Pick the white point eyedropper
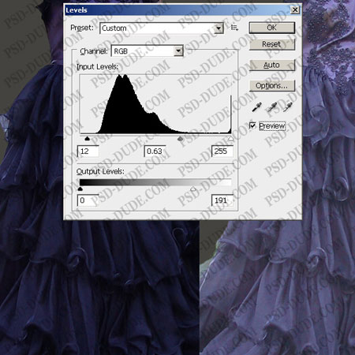Viewport: 355px width, 355px height. coord(288,106)
